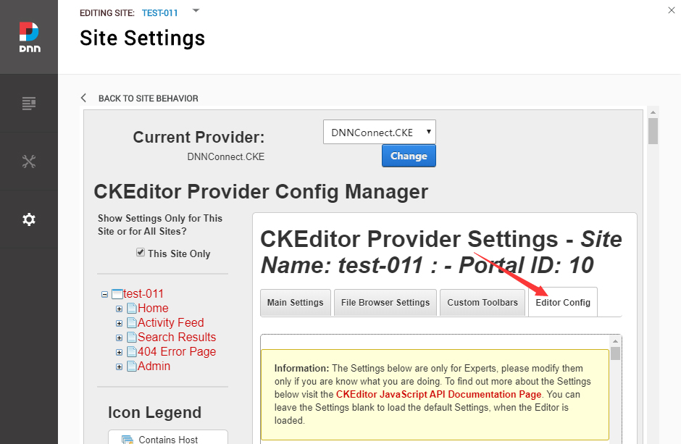Open the Custom Toolbars tab
The image size is (681, 444).
pos(482,303)
